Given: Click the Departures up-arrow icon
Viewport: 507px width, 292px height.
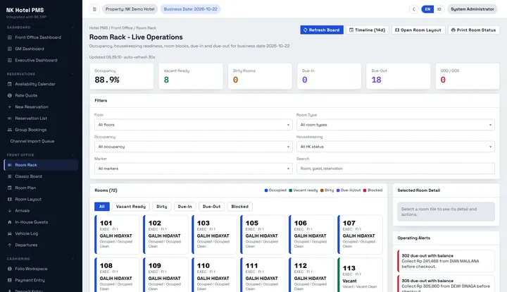Looking at the screenshot, I should click(10, 245).
